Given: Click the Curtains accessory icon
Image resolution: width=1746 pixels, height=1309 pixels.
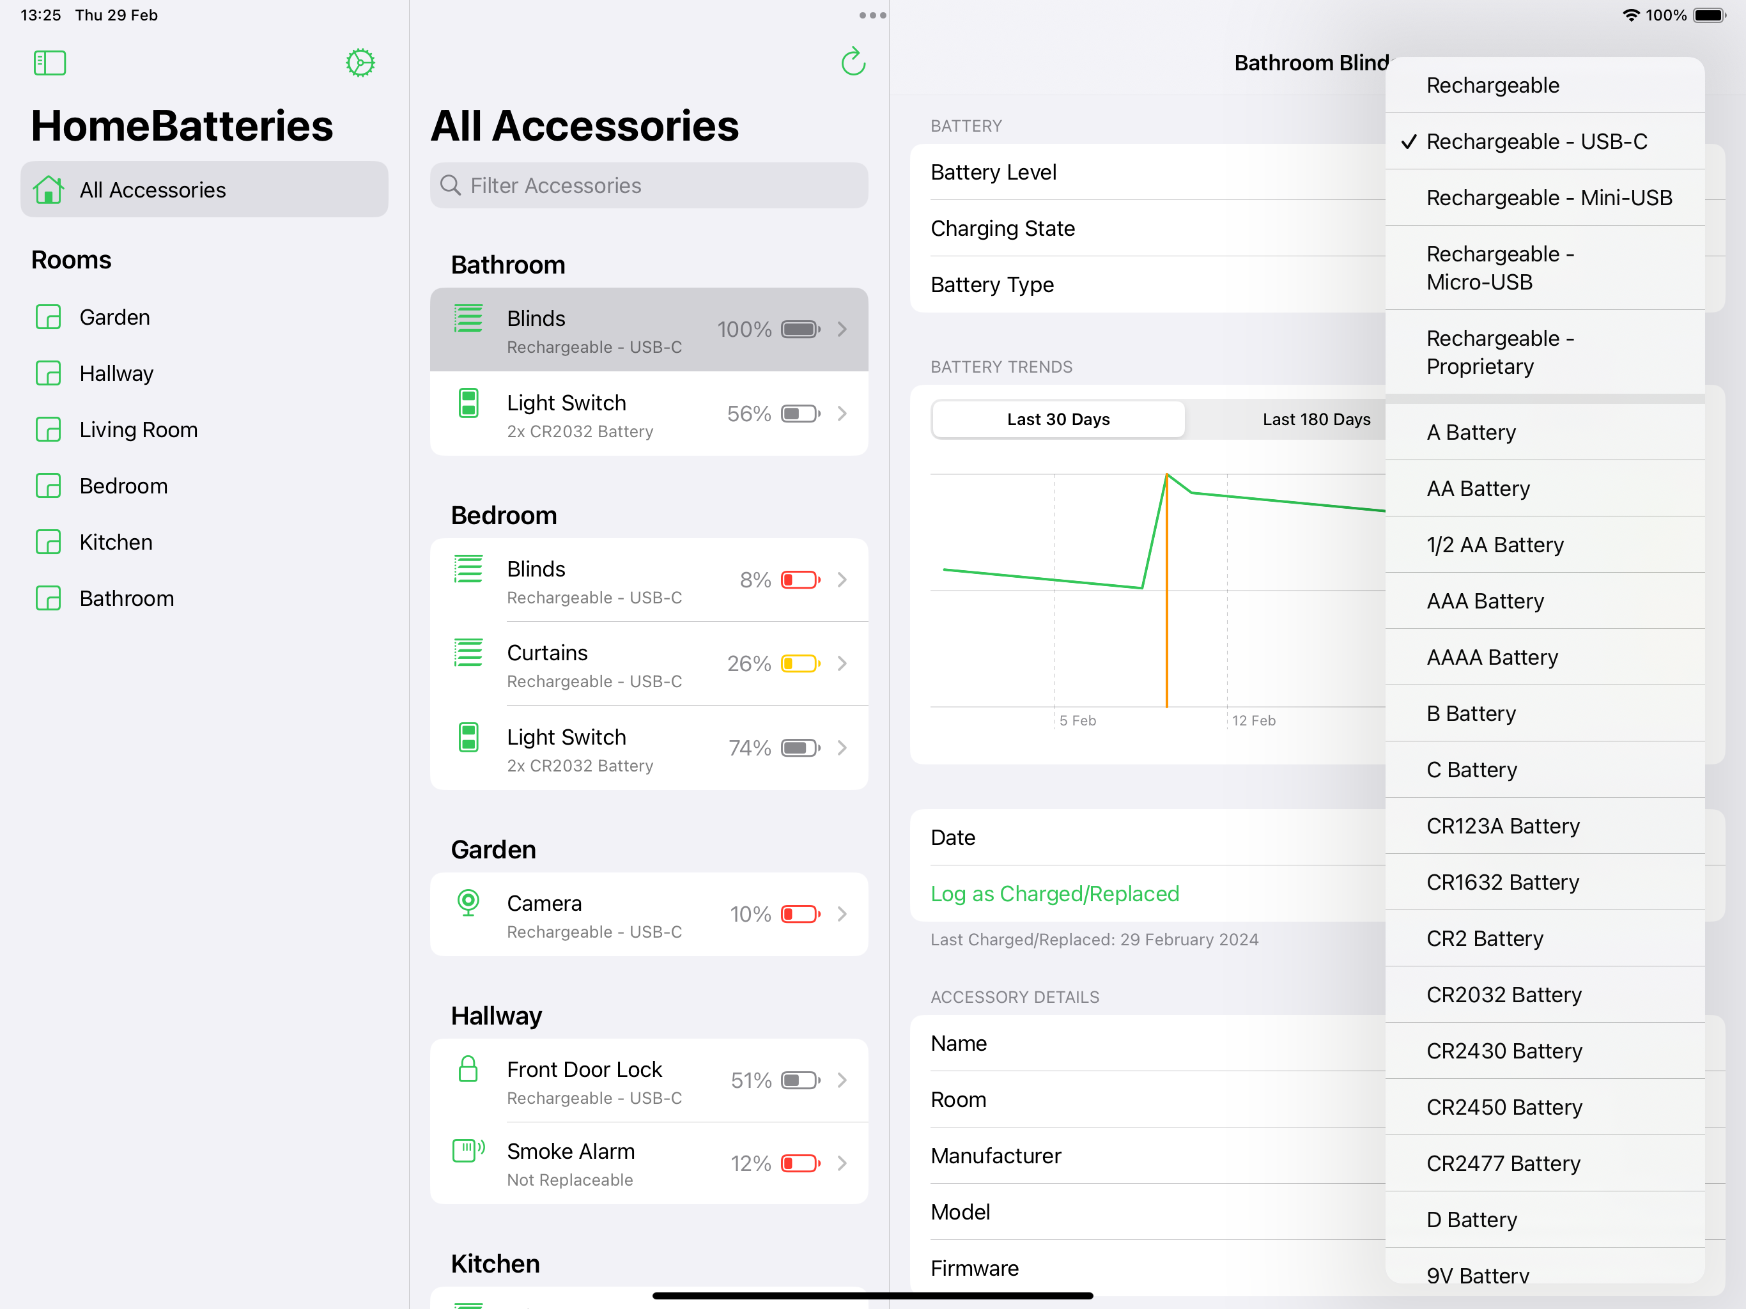Looking at the screenshot, I should (x=468, y=653).
